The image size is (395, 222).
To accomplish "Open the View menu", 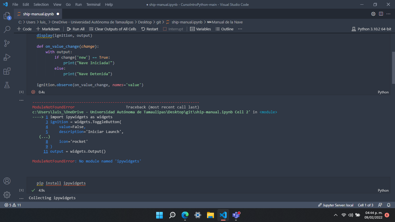I will coord(57,4).
